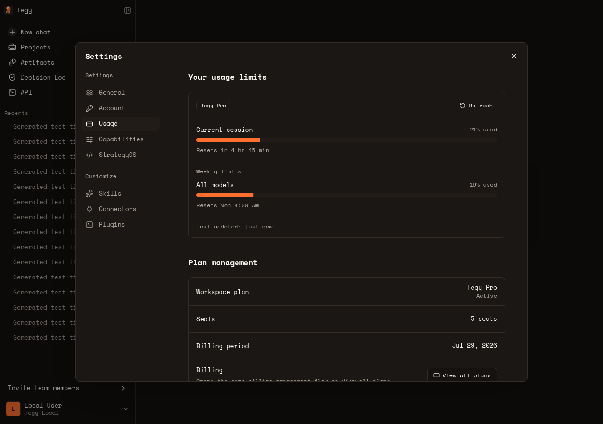Click the Usage card icon
Image resolution: width=603 pixels, height=424 pixels.
90,124
